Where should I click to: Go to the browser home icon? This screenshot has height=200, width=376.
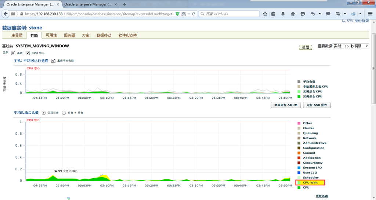tap(293, 14)
